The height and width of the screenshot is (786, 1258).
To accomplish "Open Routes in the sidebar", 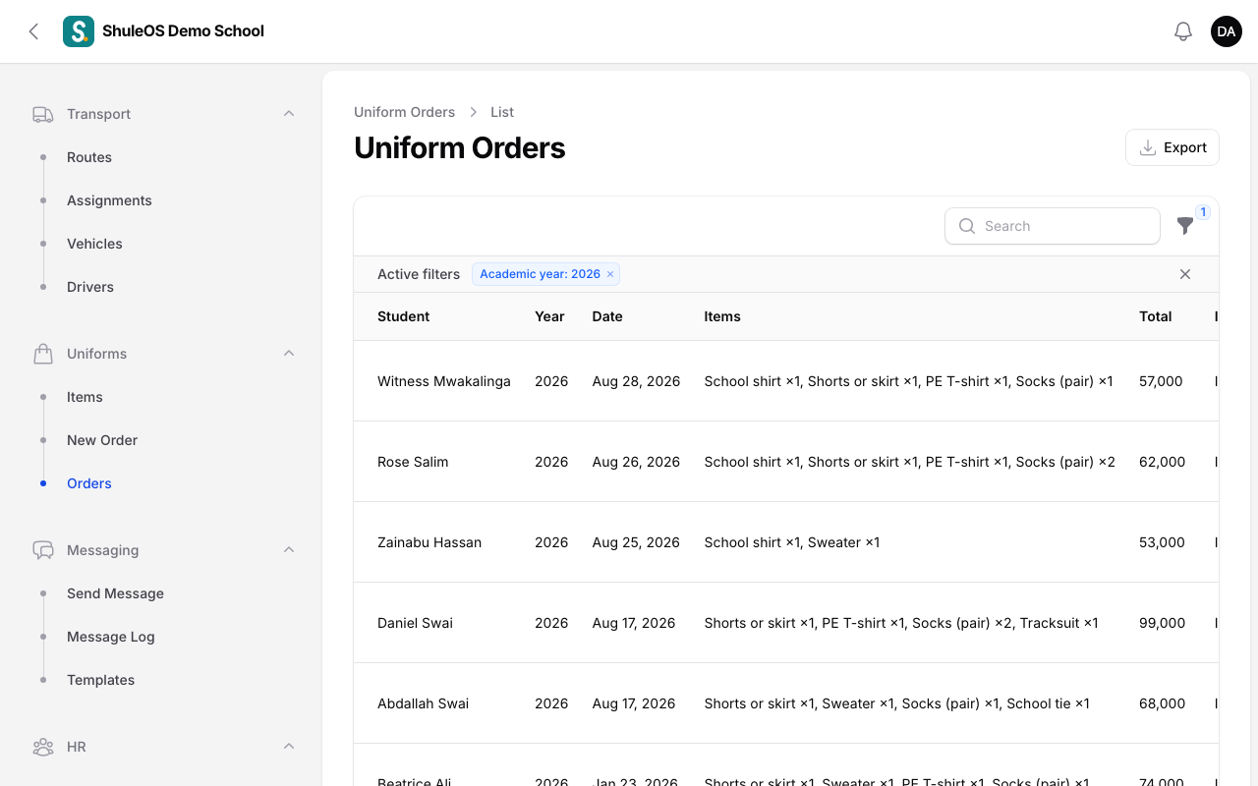I will click(89, 157).
